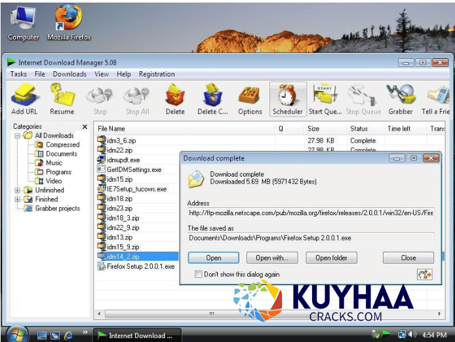The image size is (455, 342).
Task: Close the Categories panel with the X
Action: 85,127
